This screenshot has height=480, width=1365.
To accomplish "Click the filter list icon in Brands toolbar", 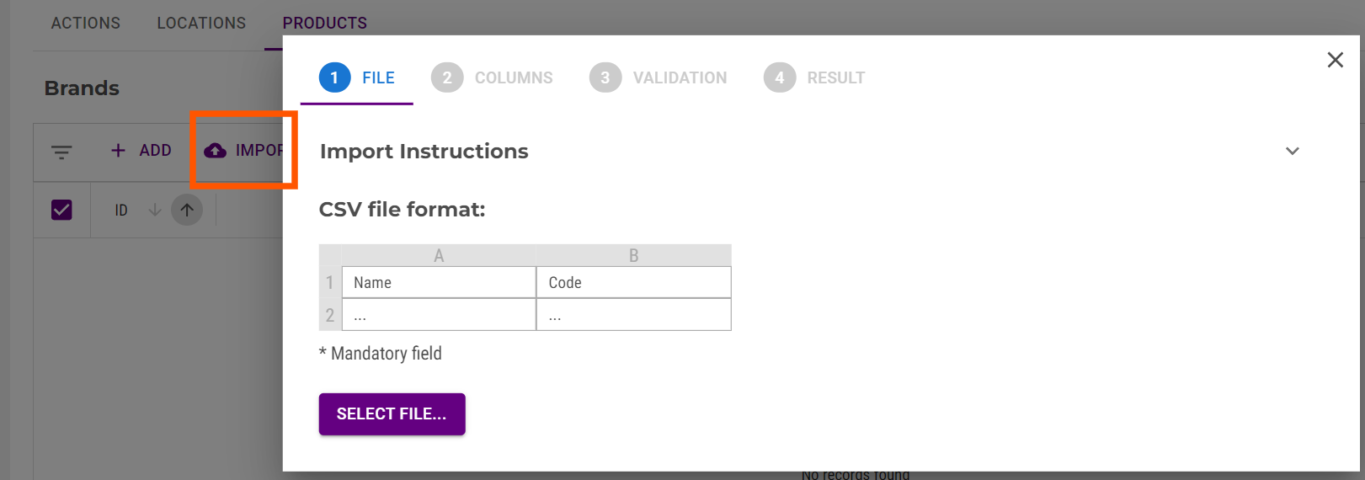I will point(61,152).
